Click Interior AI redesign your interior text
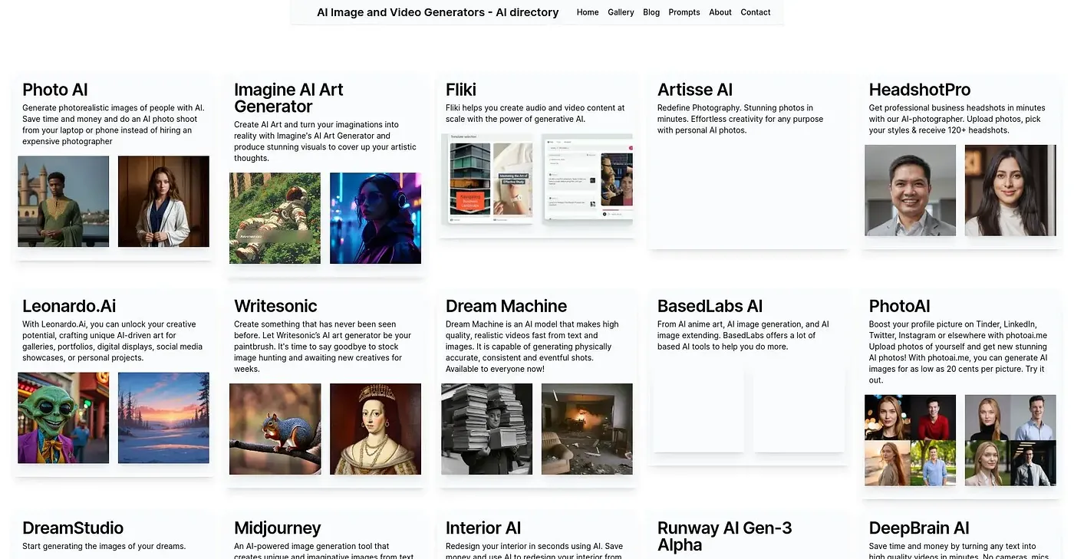The height and width of the screenshot is (559, 1074). click(x=535, y=551)
